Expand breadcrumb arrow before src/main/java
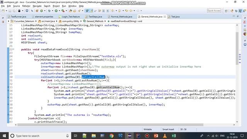This screenshot has height=139, width=247. coord(36,21)
